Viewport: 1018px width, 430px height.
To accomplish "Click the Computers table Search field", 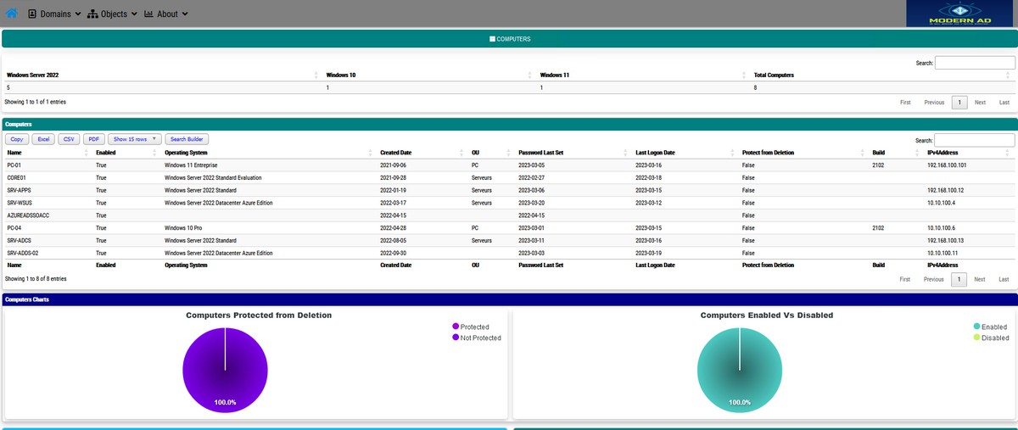I will pos(975,140).
